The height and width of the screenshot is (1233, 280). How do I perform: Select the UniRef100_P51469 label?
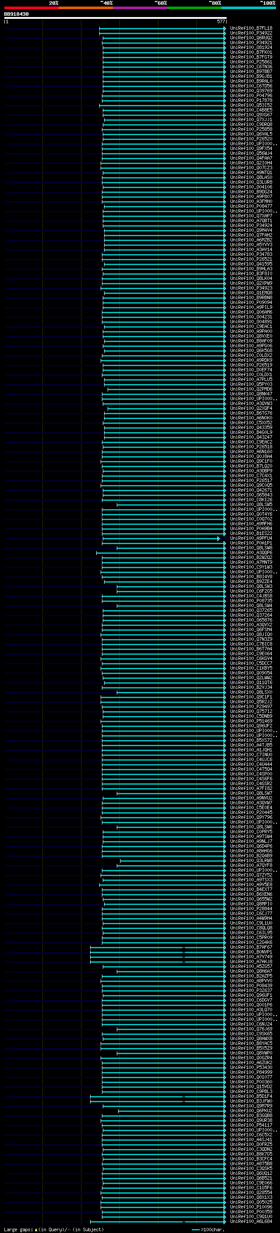[x=251, y=721]
